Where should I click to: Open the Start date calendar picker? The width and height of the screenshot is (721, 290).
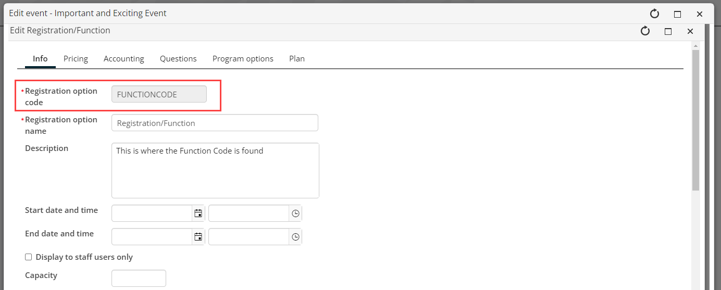(198, 213)
